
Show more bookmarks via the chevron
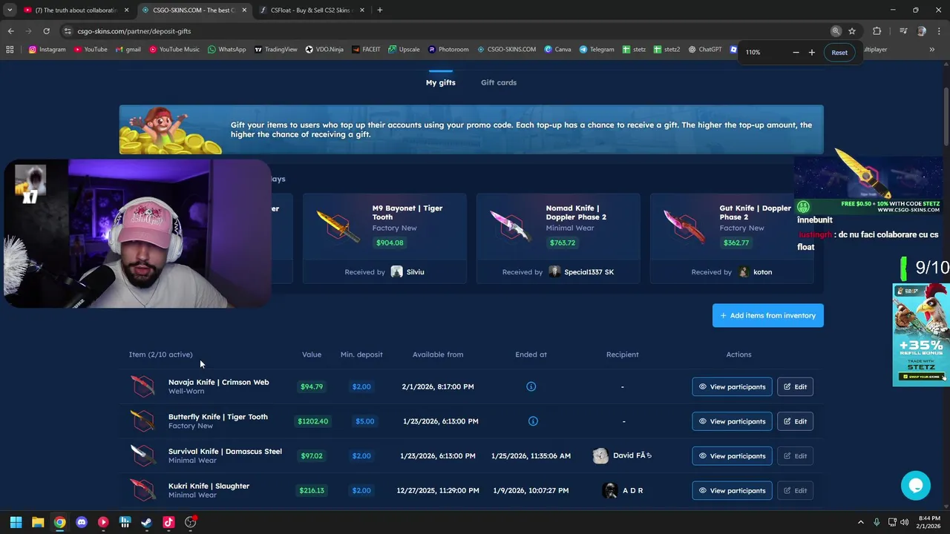point(931,50)
